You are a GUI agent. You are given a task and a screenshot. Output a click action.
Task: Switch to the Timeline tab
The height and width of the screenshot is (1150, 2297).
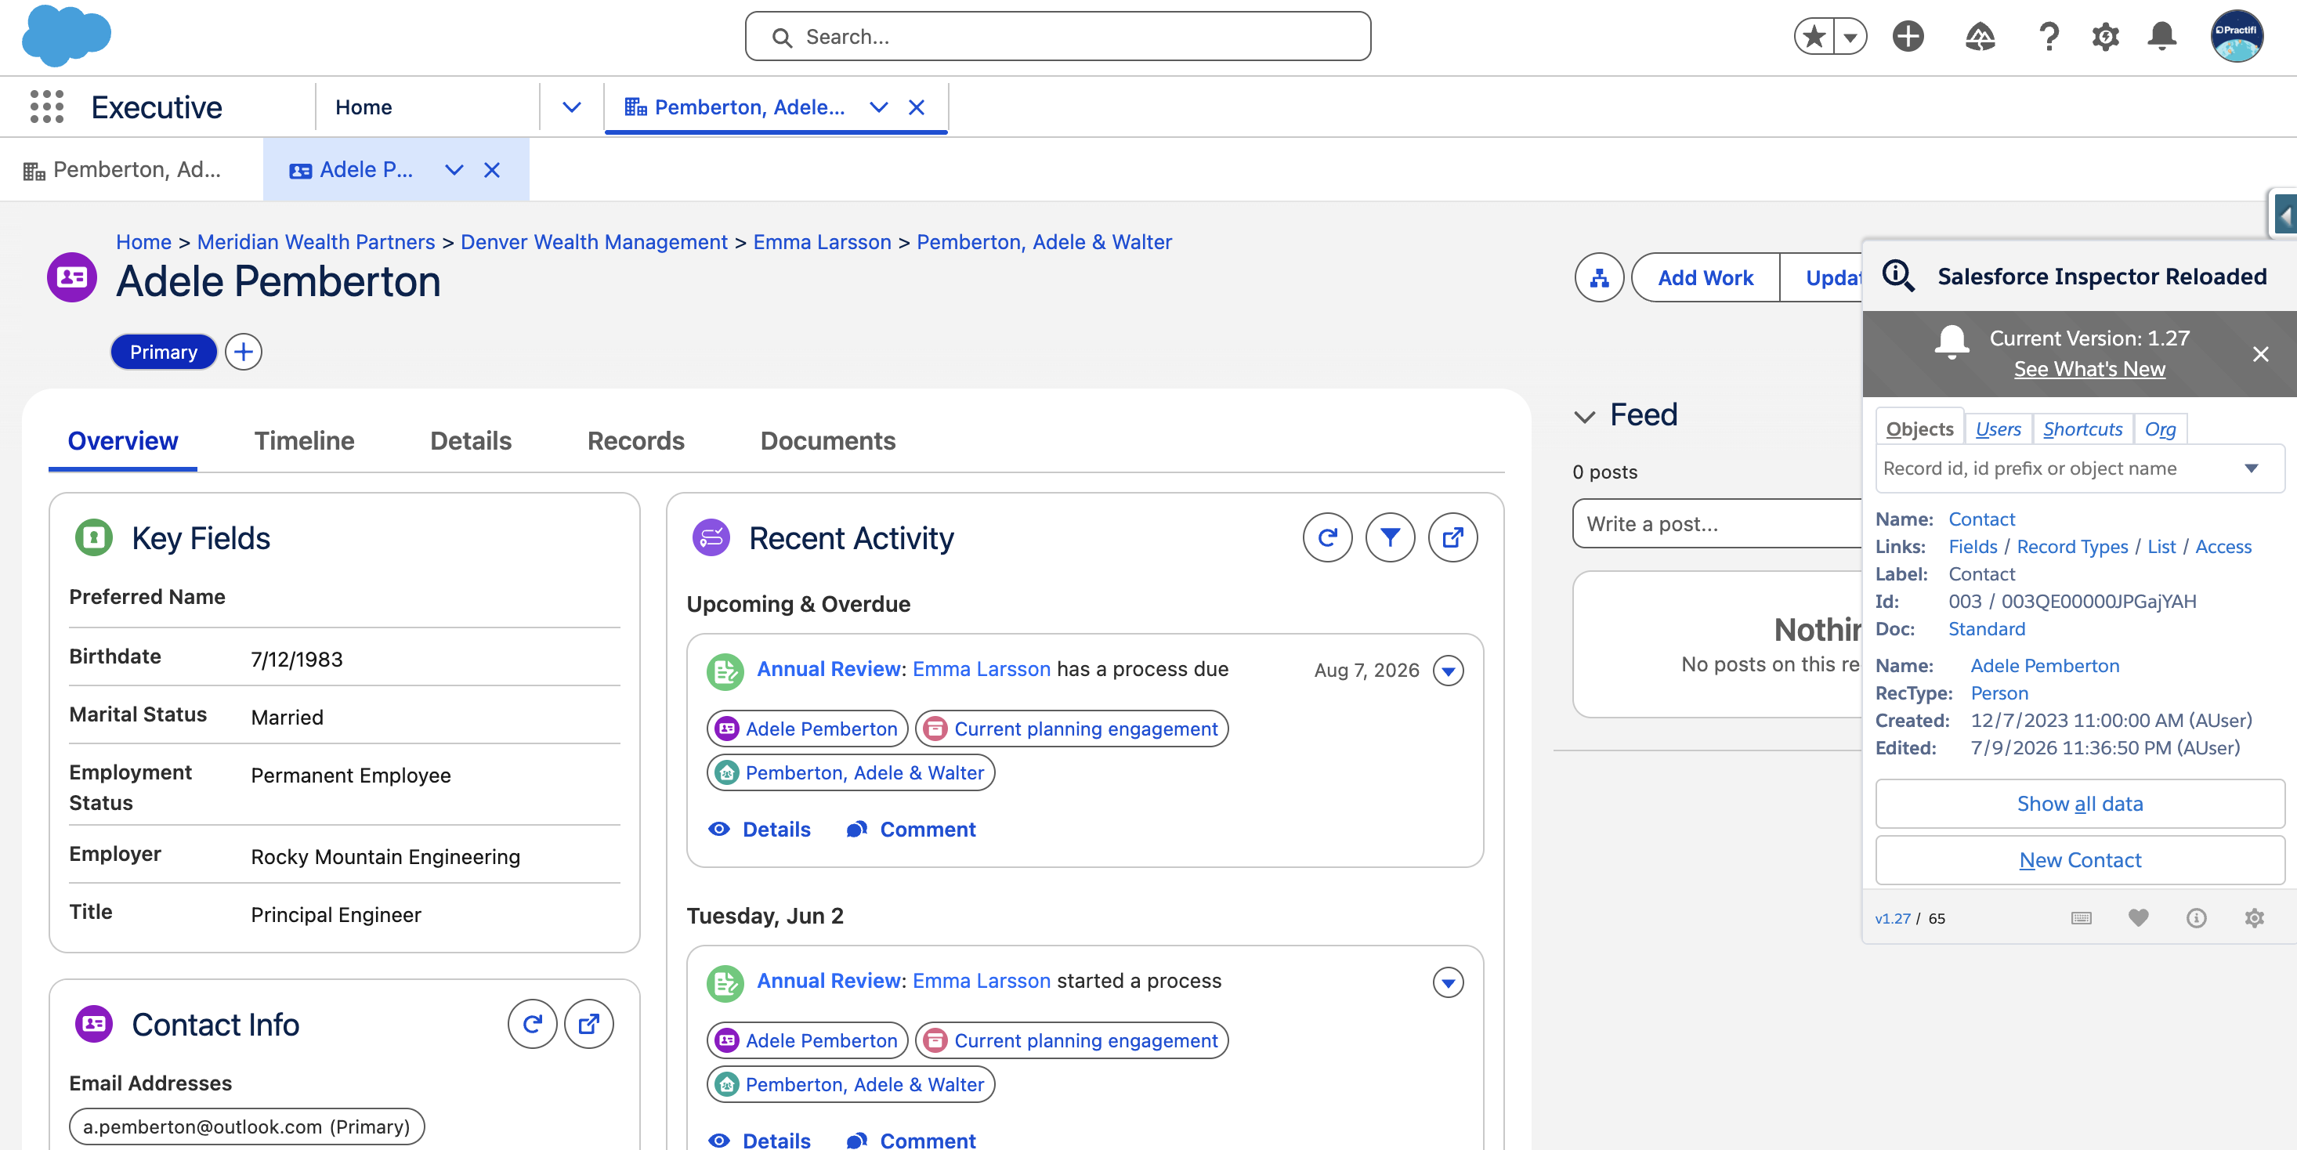[x=304, y=440]
